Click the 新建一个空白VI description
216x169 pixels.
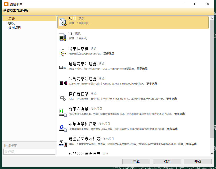(x=78, y=38)
